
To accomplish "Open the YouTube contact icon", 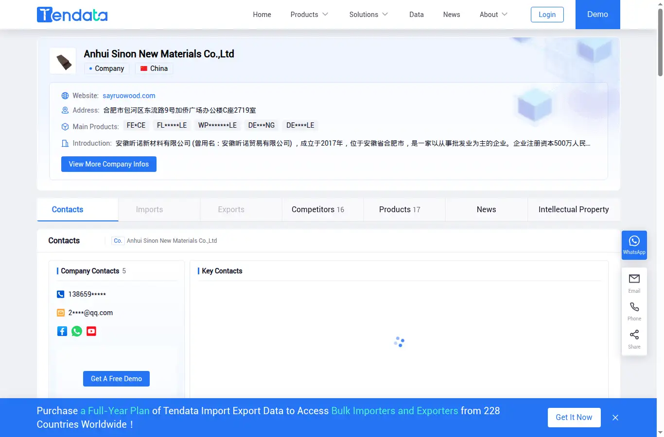I will (91, 331).
